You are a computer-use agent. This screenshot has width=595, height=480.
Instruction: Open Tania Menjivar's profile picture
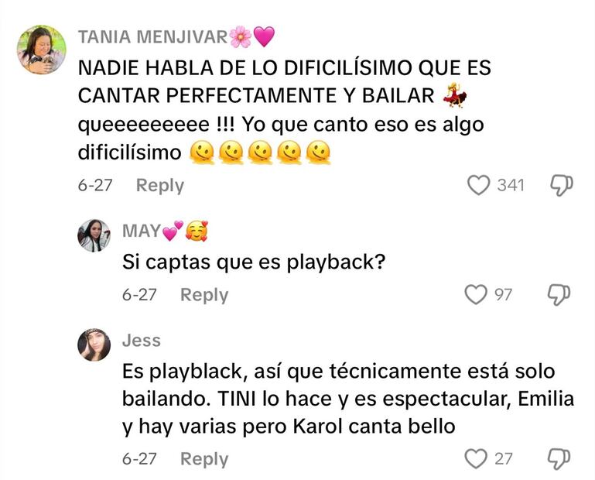tap(41, 50)
